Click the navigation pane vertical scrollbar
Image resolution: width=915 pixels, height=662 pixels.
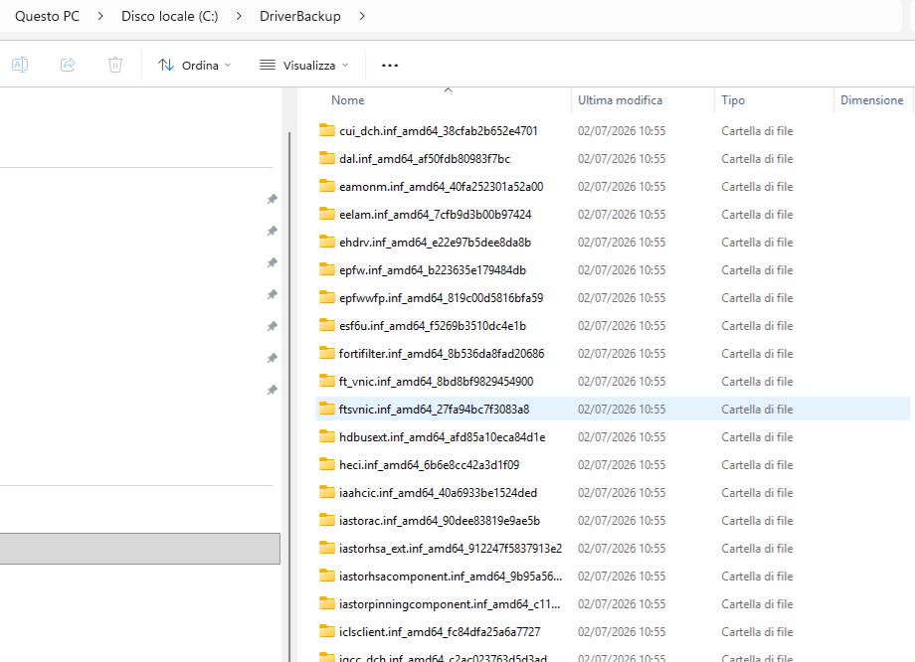(289, 397)
